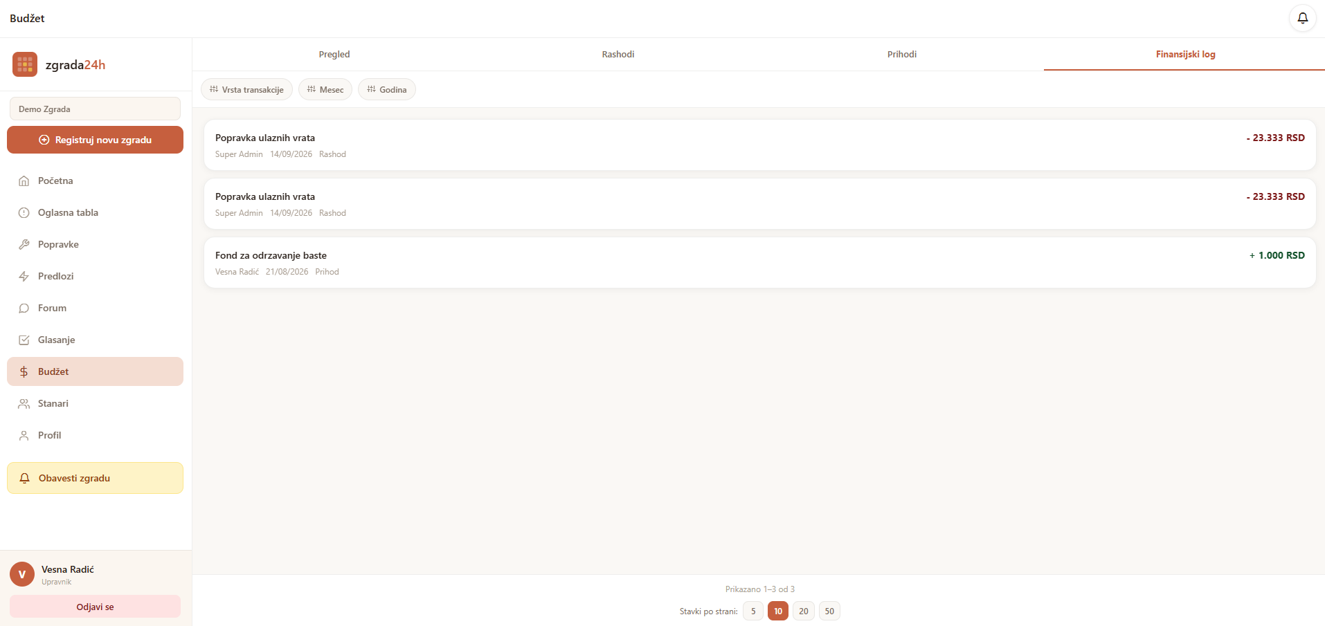Open Glasanje checkbox icon
The height and width of the screenshot is (626, 1325).
coord(24,340)
